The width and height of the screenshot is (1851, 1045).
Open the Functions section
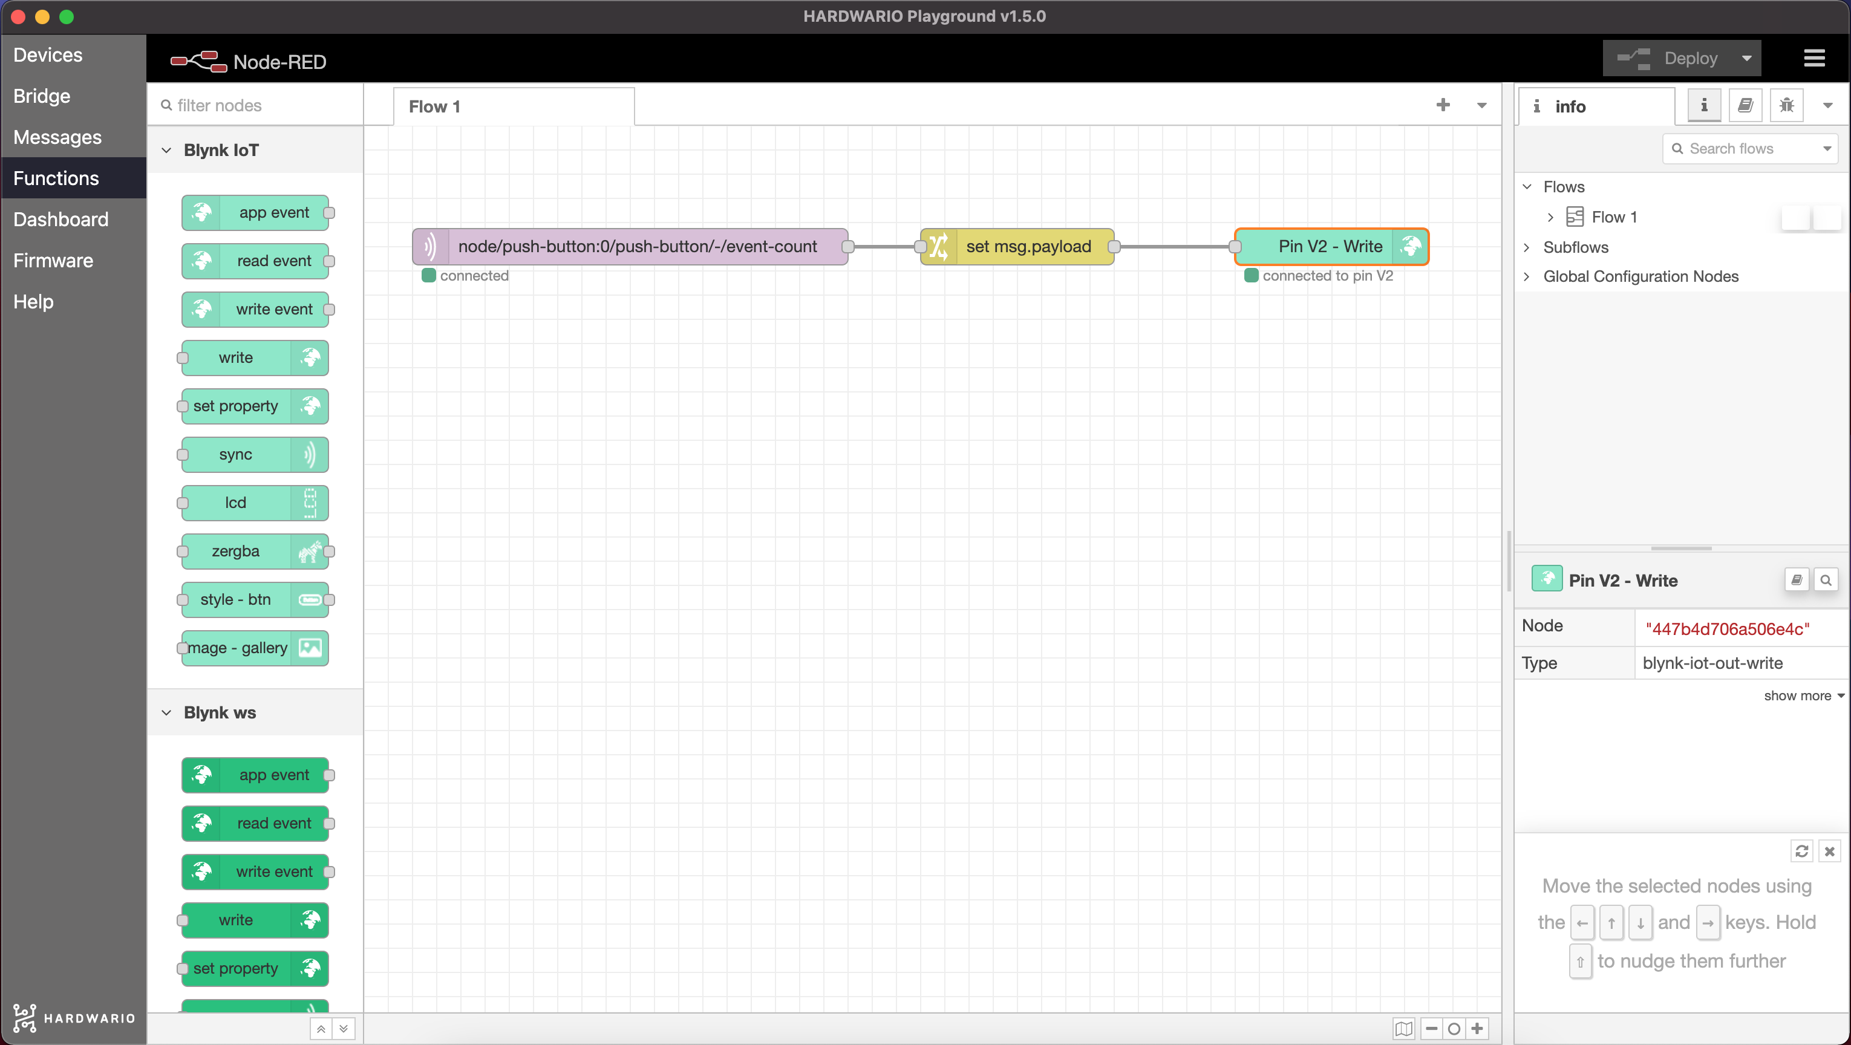pos(73,177)
